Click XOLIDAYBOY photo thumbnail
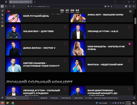Image resolution: width=137 pixels, height=105 pixels. (x=14, y=31)
